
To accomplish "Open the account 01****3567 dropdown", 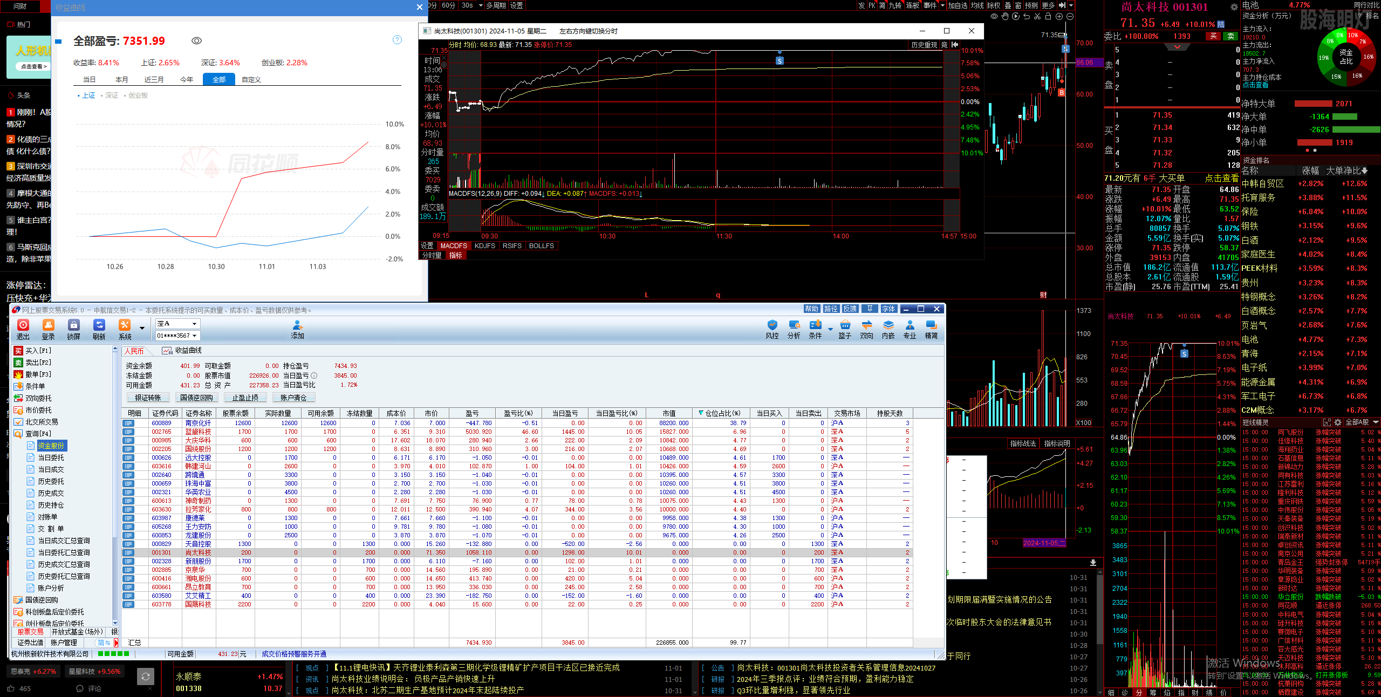I will coord(178,336).
